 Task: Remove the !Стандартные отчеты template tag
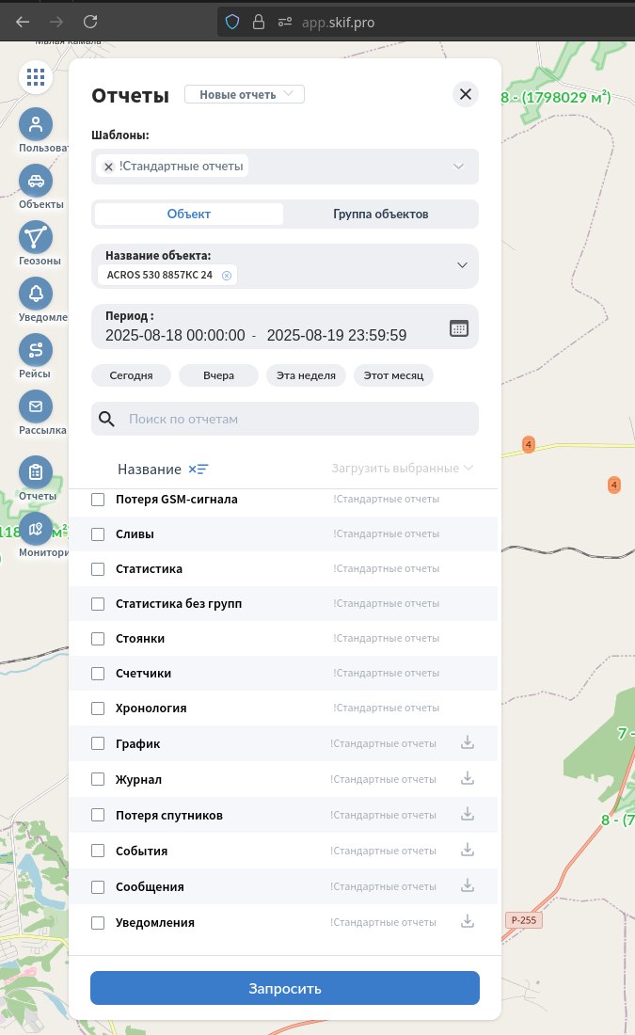(109, 167)
